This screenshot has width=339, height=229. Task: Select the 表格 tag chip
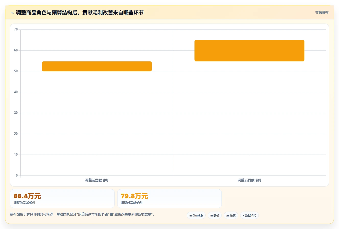[215, 215]
